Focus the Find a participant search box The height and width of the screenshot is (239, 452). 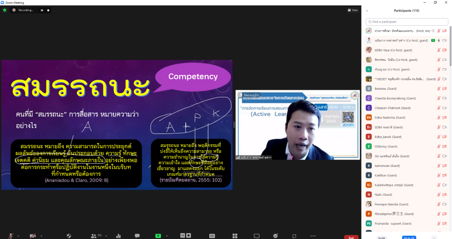click(407, 22)
